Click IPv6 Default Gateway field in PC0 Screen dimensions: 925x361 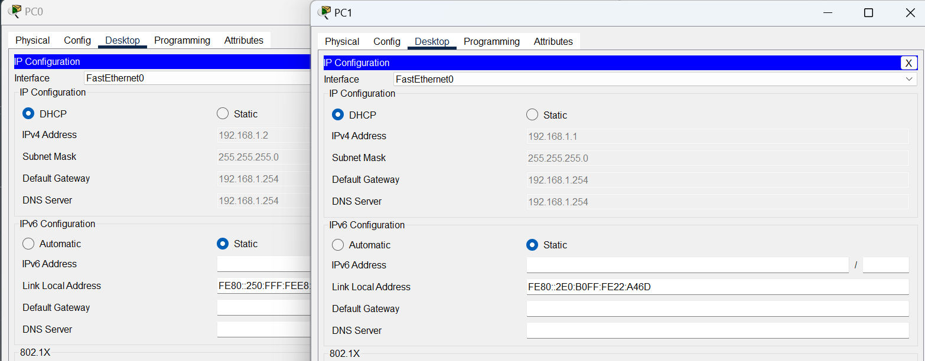264,307
